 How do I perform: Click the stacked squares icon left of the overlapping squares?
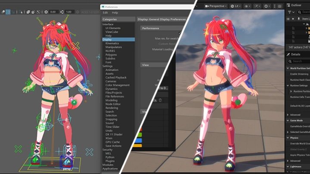pyautogui.click(x=28, y=12)
